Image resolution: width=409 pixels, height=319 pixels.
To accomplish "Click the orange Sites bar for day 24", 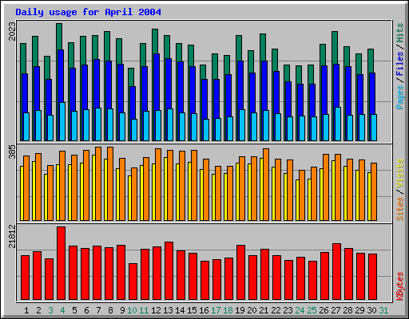I will [302, 195].
